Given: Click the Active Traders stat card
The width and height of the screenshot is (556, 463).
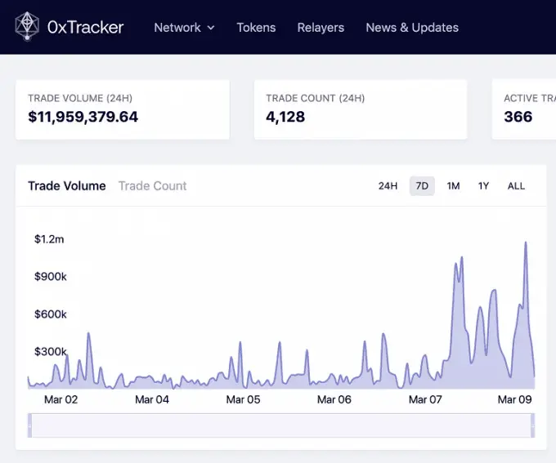Looking at the screenshot, I should coord(524,109).
